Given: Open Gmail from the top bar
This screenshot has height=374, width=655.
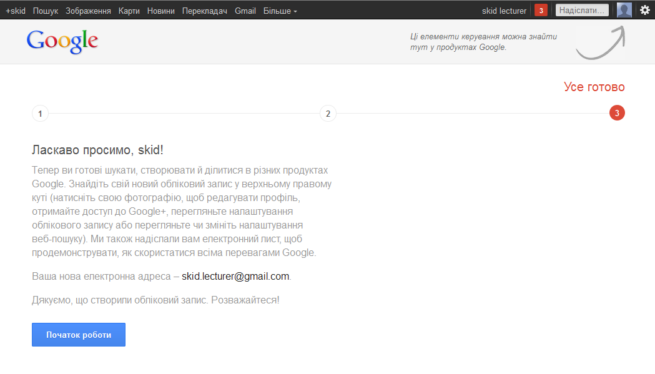Looking at the screenshot, I should (245, 11).
